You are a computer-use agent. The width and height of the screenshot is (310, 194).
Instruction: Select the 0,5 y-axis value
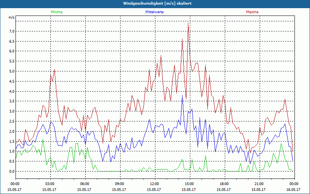click(12, 161)
